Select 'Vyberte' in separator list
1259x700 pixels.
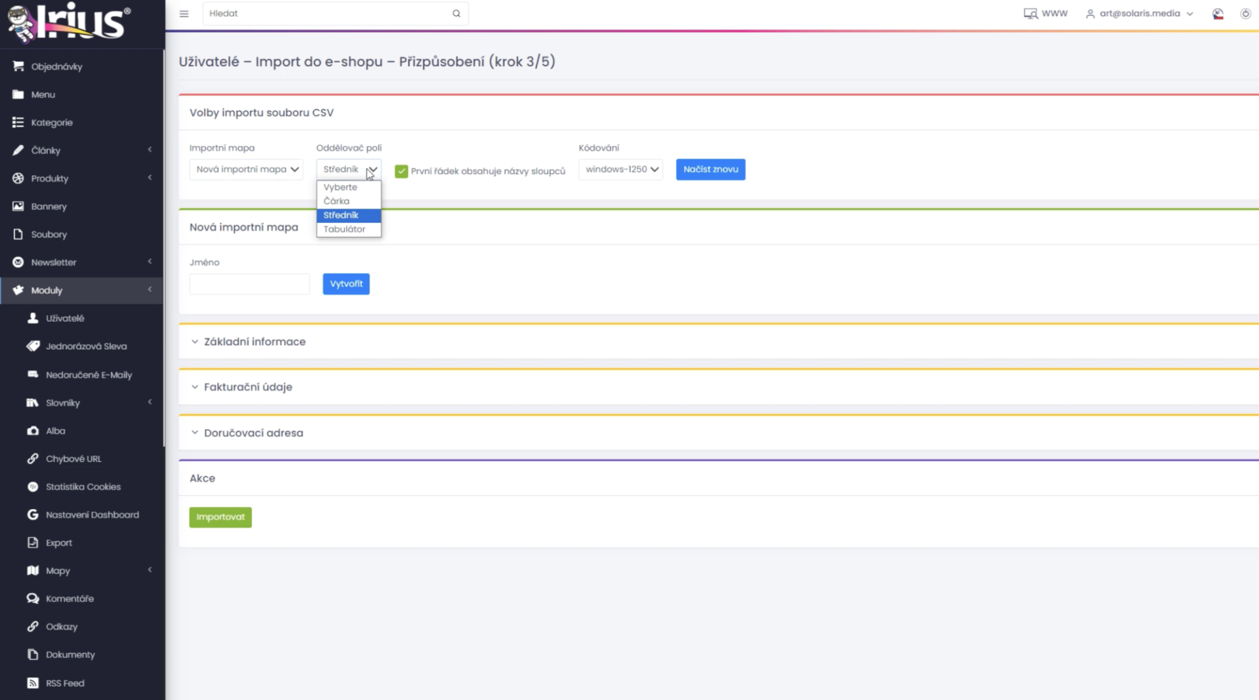[x=348, y=187]
